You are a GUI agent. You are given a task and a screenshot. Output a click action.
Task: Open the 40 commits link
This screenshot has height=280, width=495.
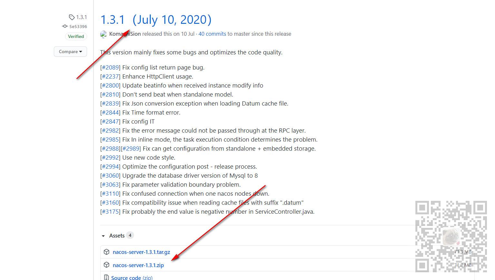[x=212, y=34]
